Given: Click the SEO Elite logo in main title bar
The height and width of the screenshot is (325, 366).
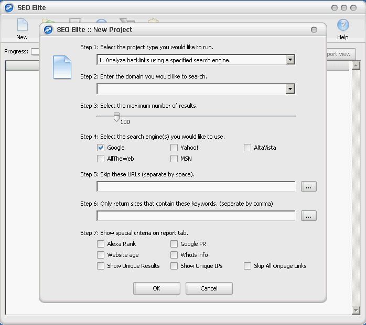Looking at the screenshot, I should pyautogui.click(x=9, y=8).
